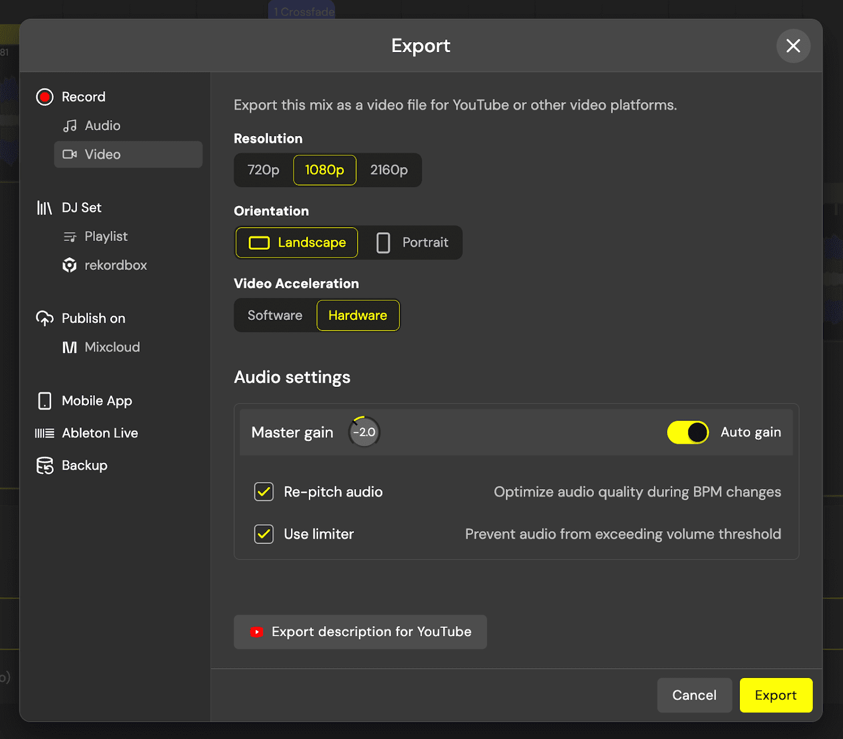Select the Playlist icon under DJ Set
Screen dimensions: 843x739
pyautogui.click(x=70, y=237)
